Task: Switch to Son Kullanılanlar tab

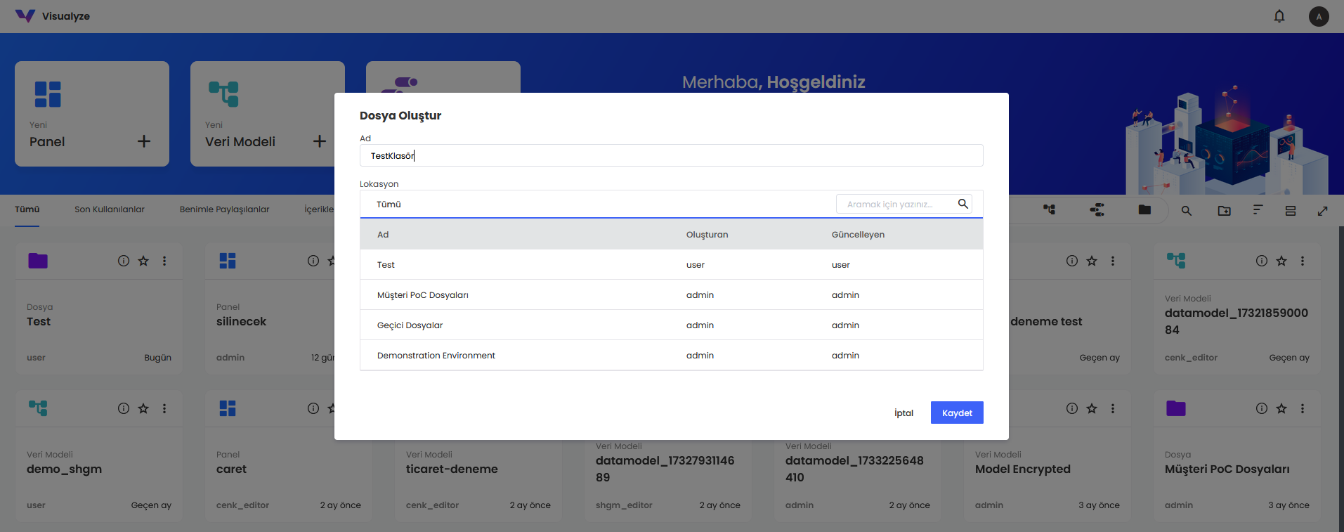Action: (110, 209)
